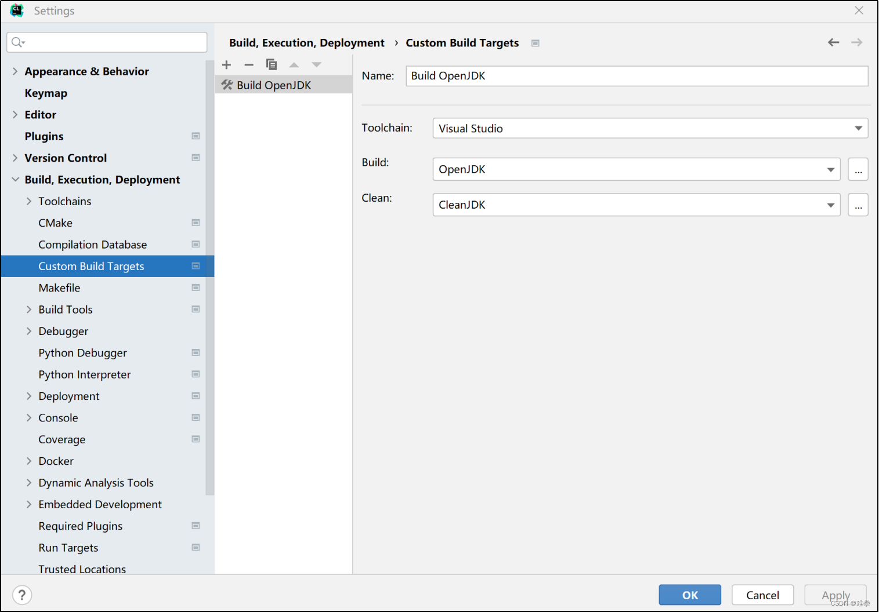Click project-level icon beside Makefile
The width and height of the screenshot is (879, 612).
click(x=196, y=287)
